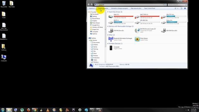Launch Chrome from the taskbar

pyautogui.click(x=35, y=110)
